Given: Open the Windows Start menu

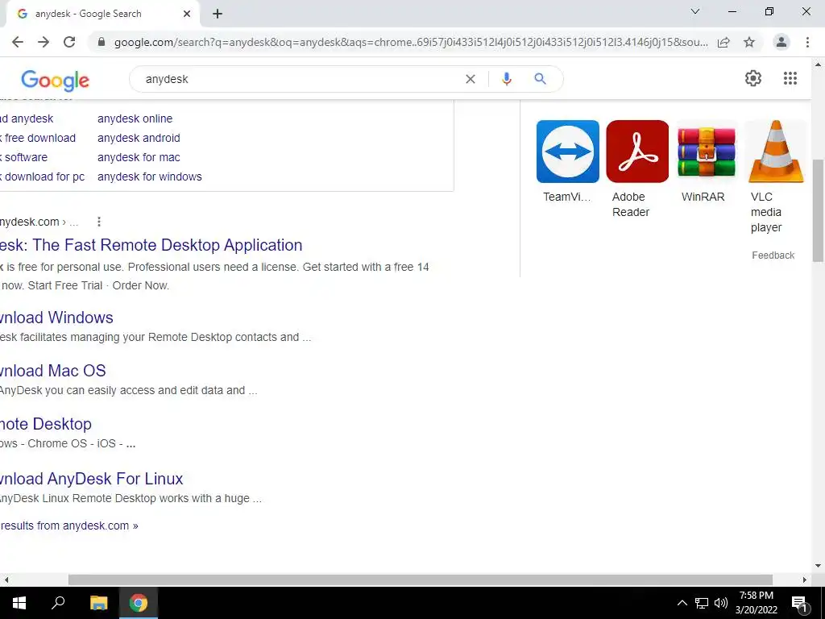Looking at the screenshot, I should click(19, 603).
